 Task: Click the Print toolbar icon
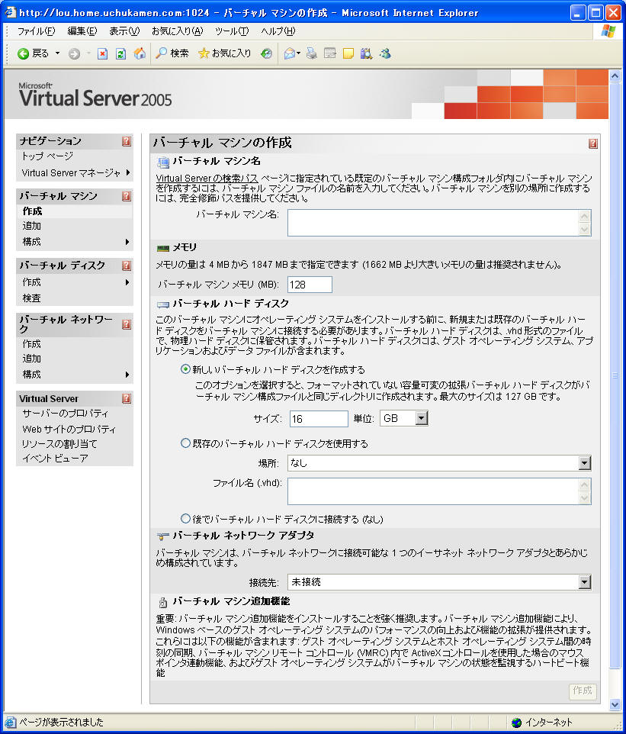312,54
